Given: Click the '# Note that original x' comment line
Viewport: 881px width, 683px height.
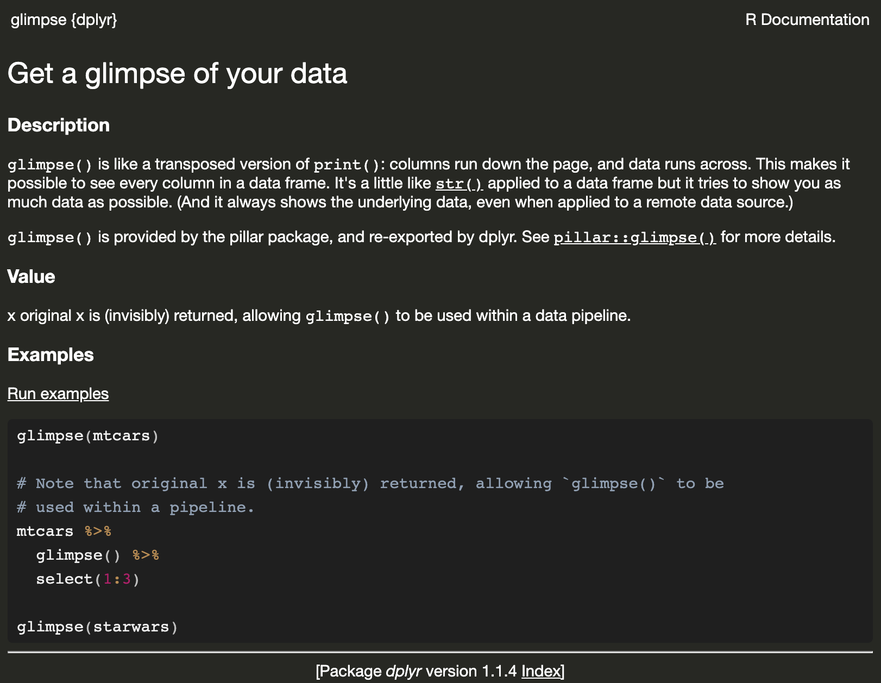Looking at the screenshot, I should tap(370, 483).
